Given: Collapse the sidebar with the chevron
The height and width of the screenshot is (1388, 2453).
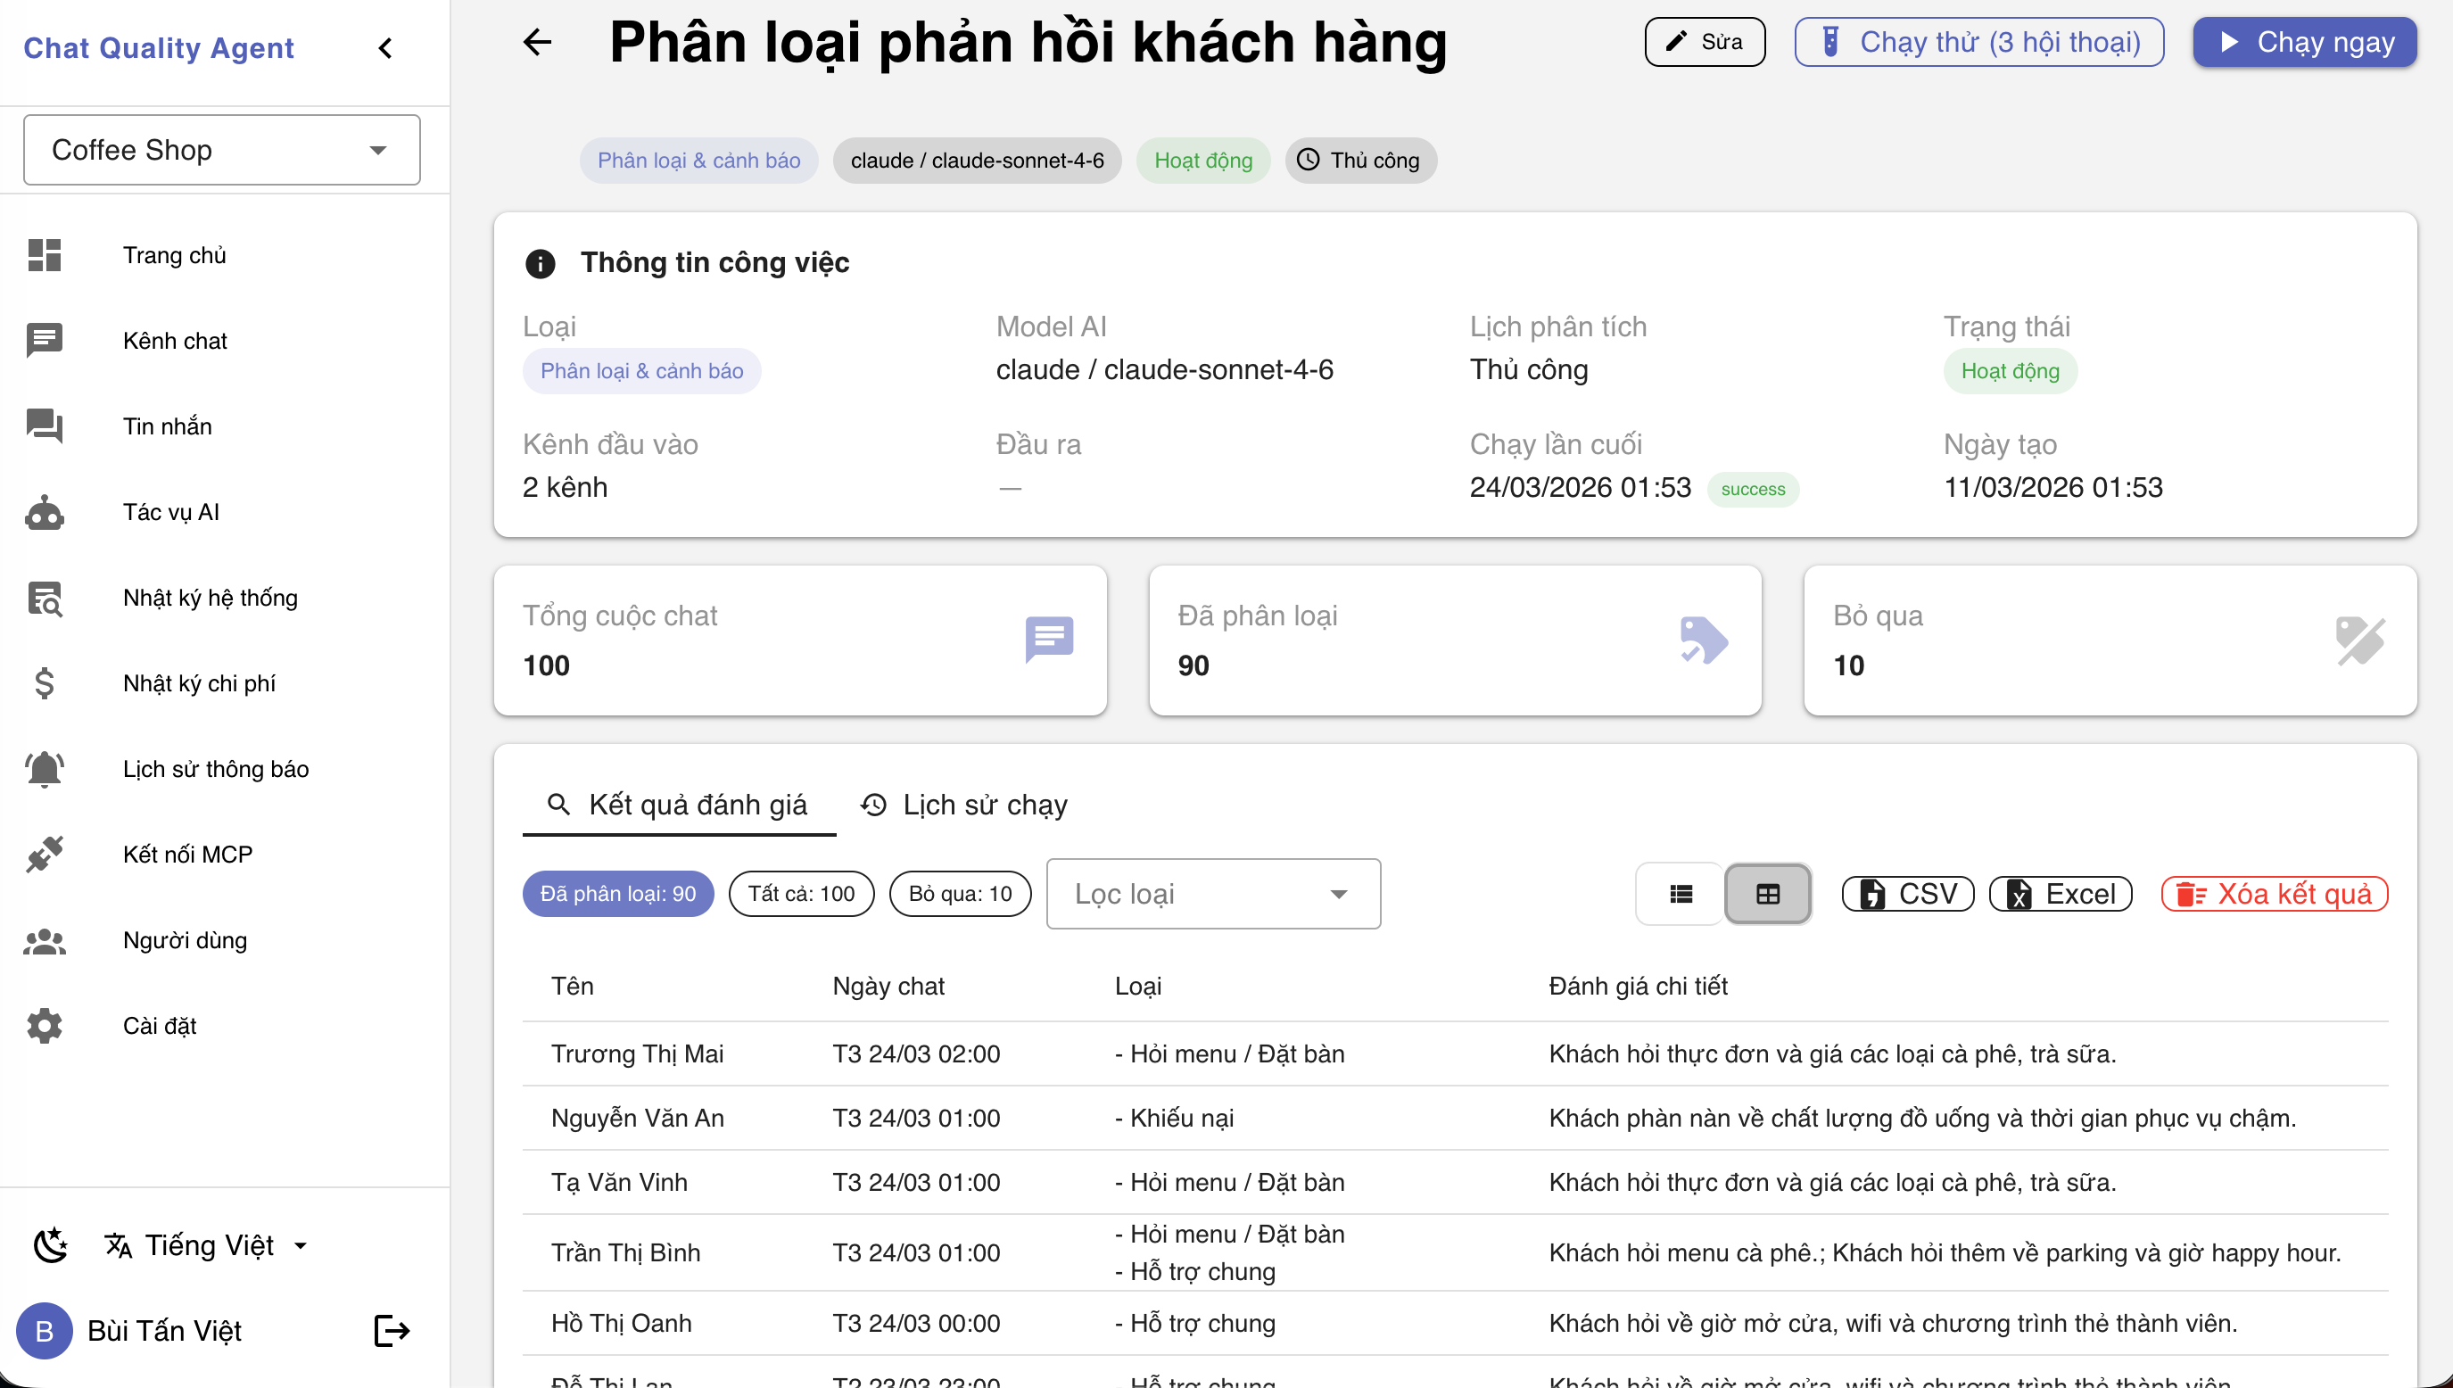Looking at the screenshot, I should [x=385, y=47].
